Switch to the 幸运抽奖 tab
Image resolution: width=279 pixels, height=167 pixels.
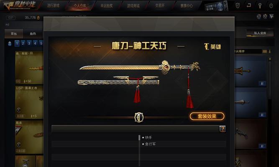pyautogui.click(x=106, y=6)
